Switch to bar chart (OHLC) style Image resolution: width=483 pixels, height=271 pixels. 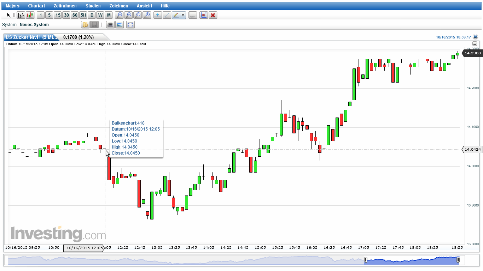(x=21, y=15)
